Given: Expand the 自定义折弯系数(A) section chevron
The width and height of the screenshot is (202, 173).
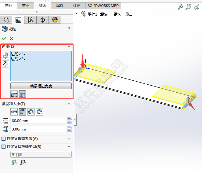Looking at the screenshot, I should (x=69, y=139).
